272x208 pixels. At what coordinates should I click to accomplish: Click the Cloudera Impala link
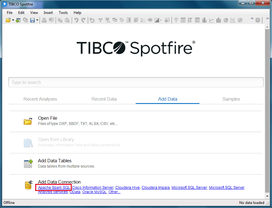pos(156,188)
